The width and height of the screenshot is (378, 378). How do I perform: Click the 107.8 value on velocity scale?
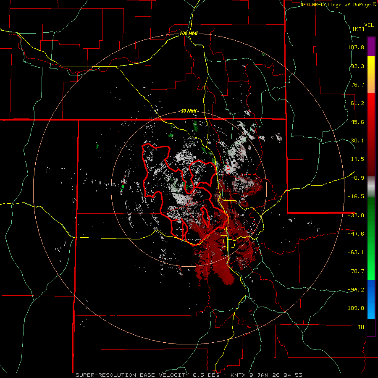click(x=356, y=47)
